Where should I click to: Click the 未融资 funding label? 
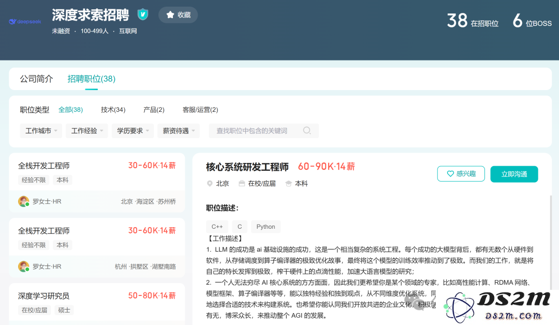[x=61, y=31]
